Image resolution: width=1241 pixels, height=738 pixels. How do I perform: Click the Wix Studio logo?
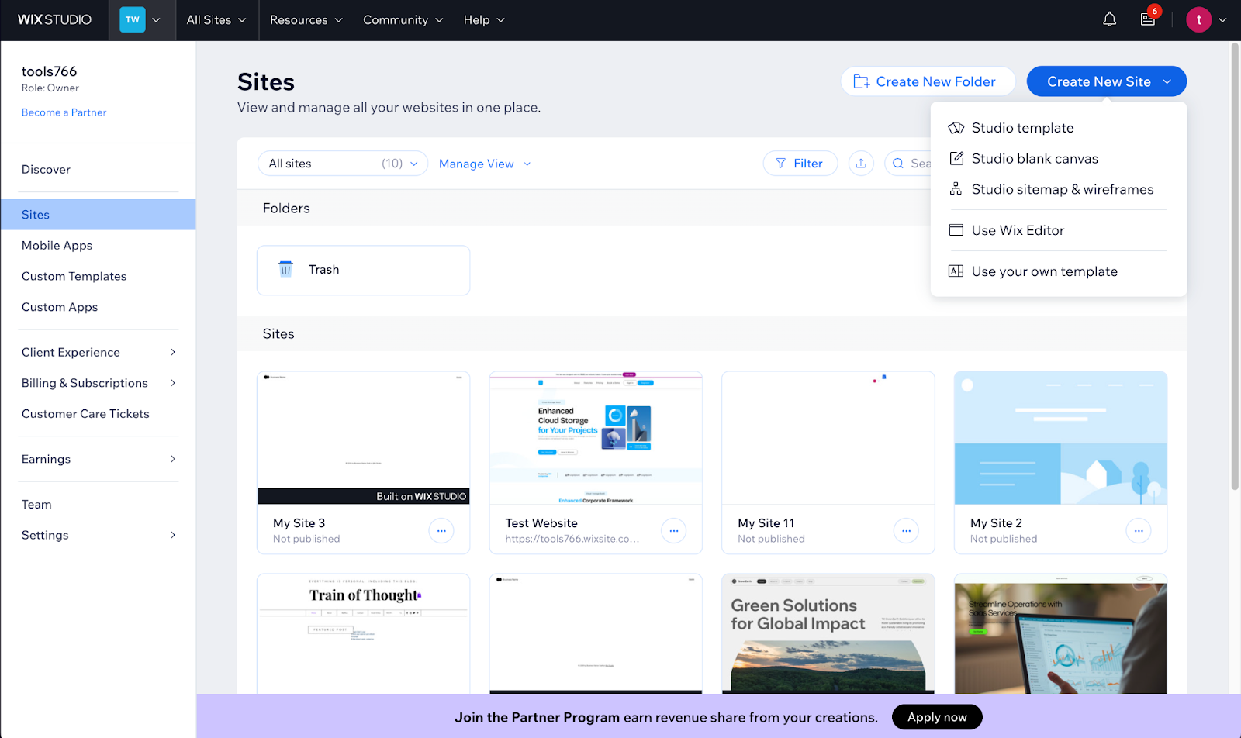point(54,19)
